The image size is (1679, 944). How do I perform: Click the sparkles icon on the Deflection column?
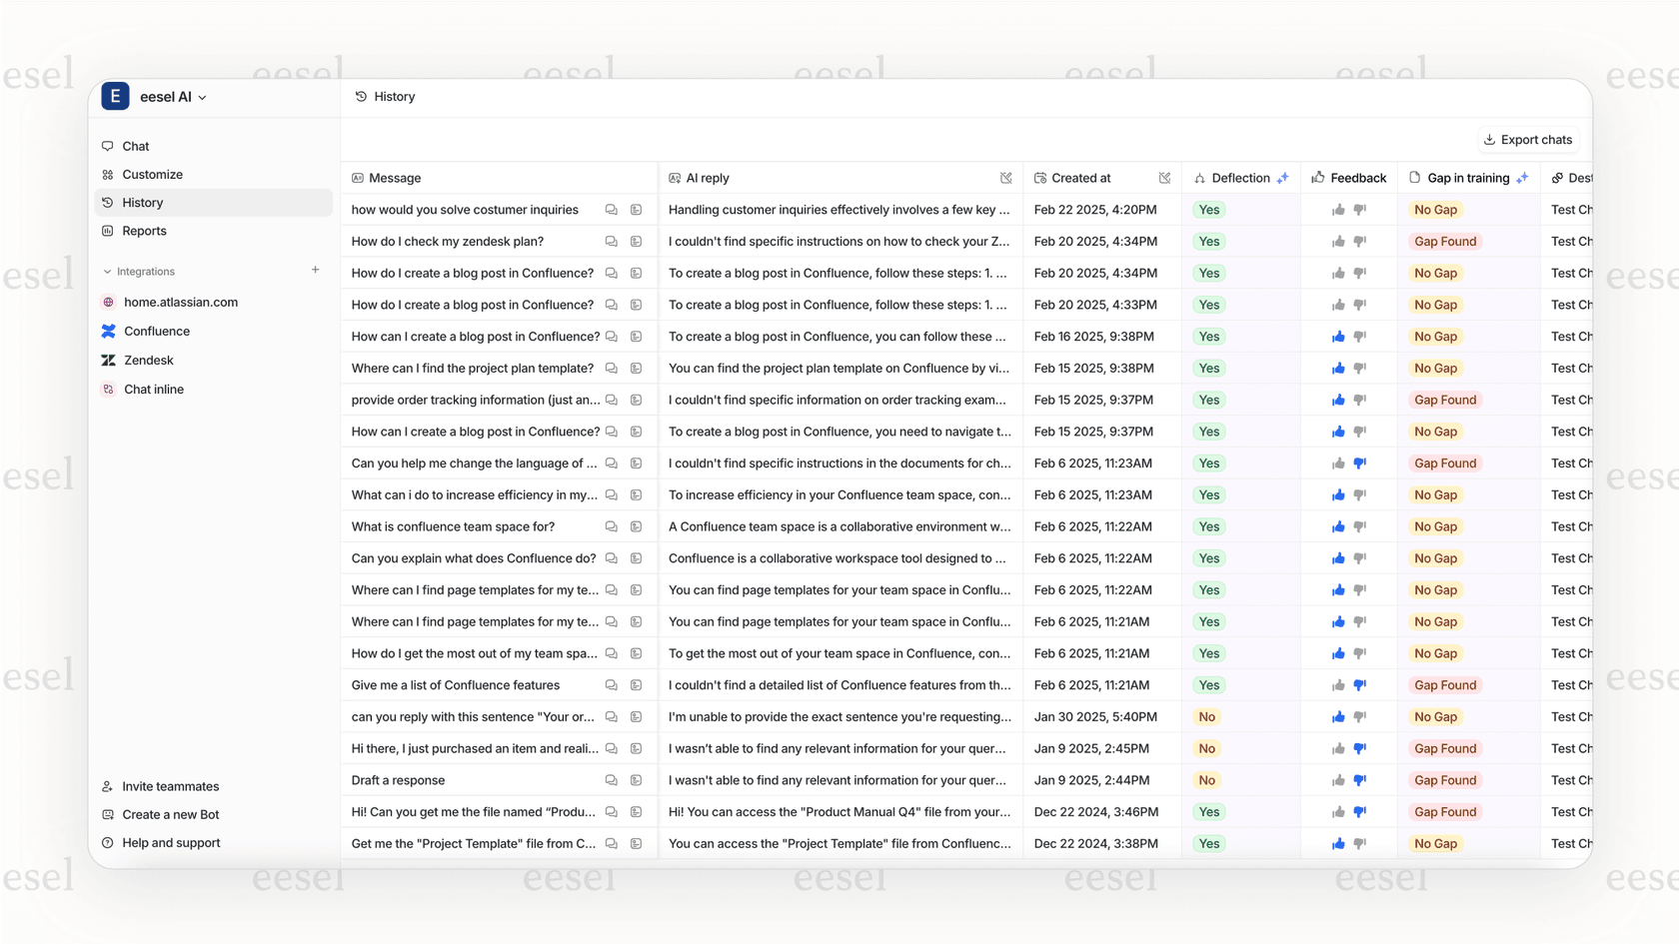pyautogui.click(x=1283, y=178)
